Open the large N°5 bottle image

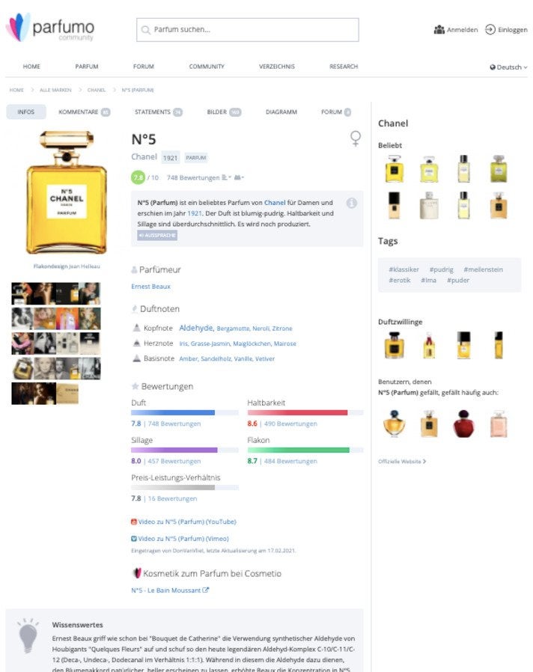pos(67,192)
